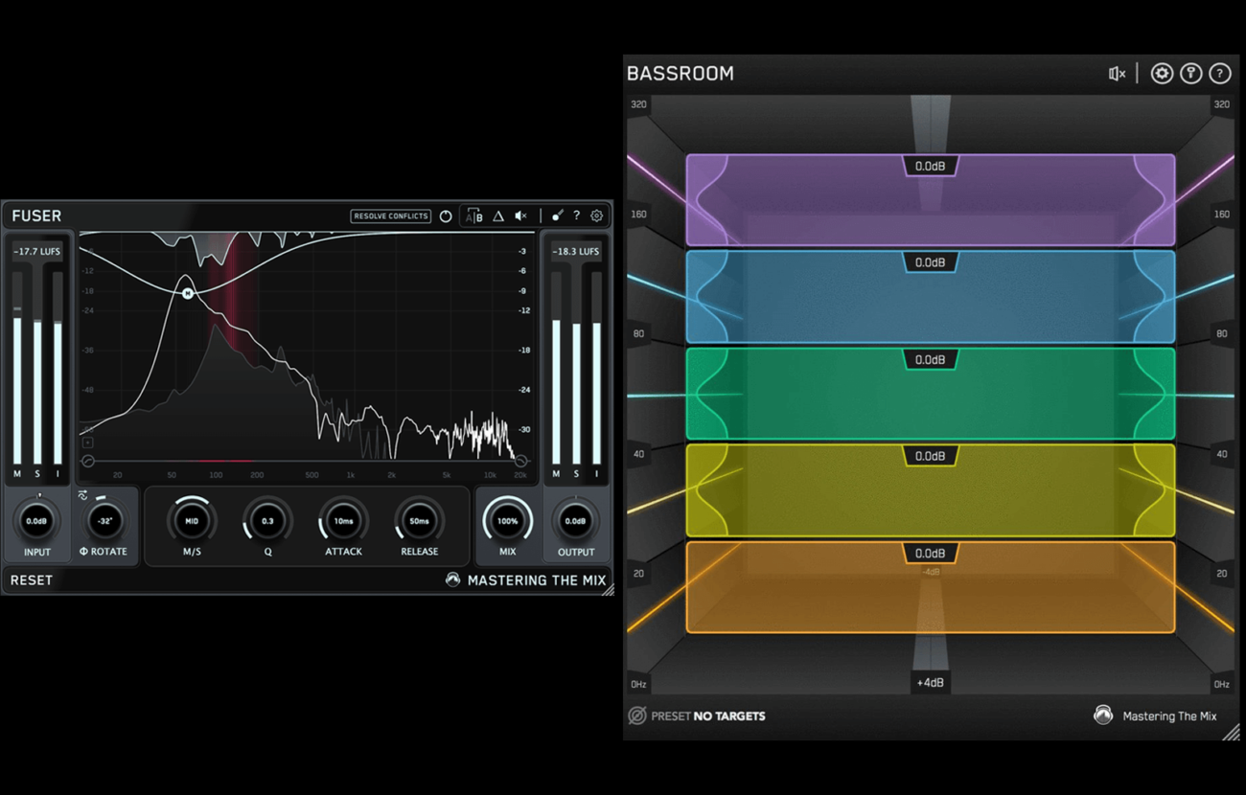Click the purple band 0.0dB value
Screen dimensions: 1246x795
coord(931,167)
